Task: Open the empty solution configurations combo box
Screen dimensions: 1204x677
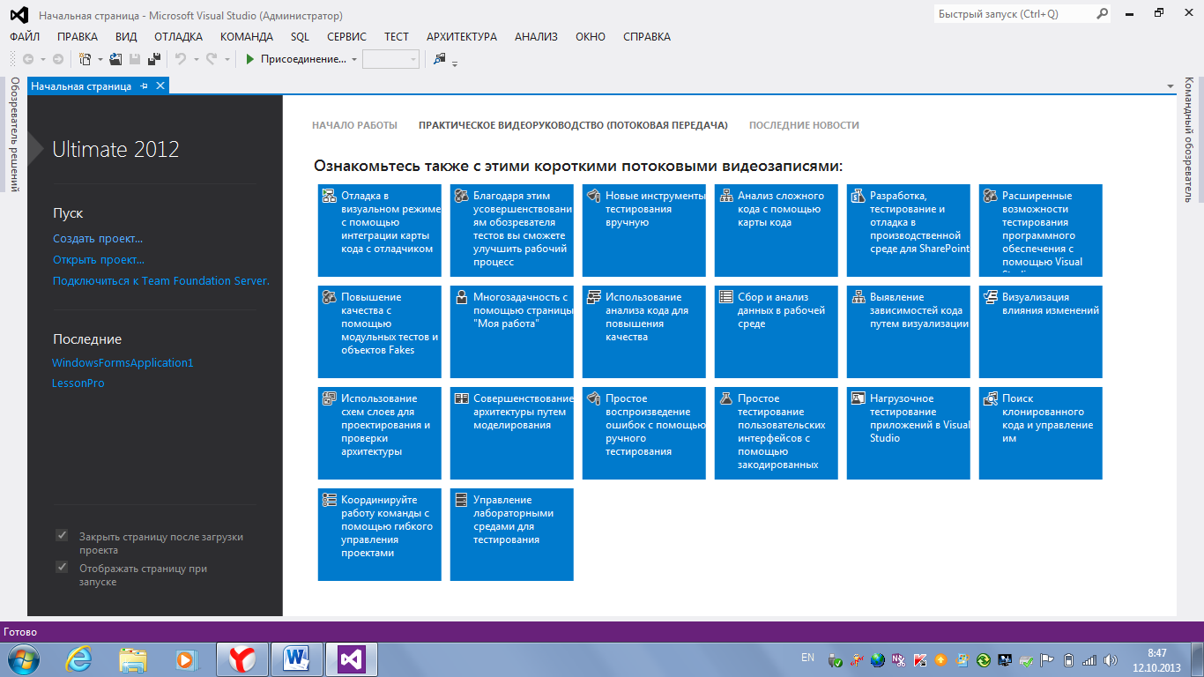Action: (x=390, y=59)
